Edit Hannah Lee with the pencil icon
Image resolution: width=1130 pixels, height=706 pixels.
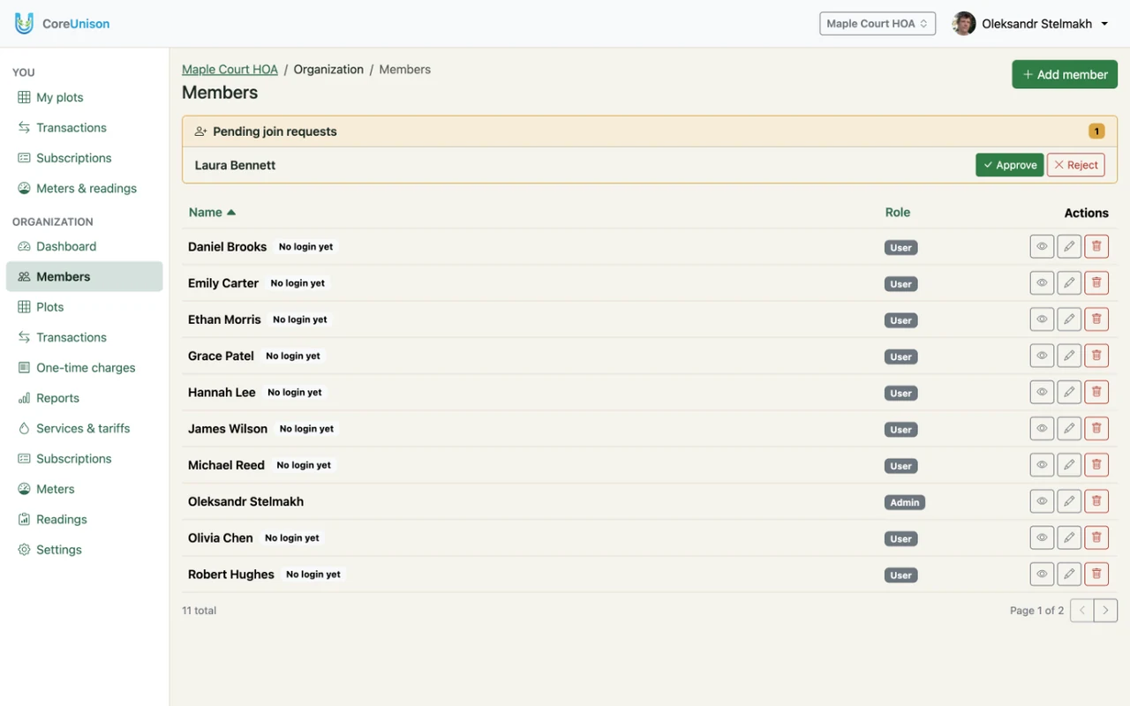tap(1069, 392)
